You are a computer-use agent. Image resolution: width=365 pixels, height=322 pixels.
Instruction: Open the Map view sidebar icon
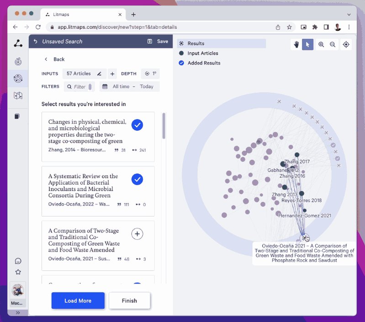coord(18,96)
